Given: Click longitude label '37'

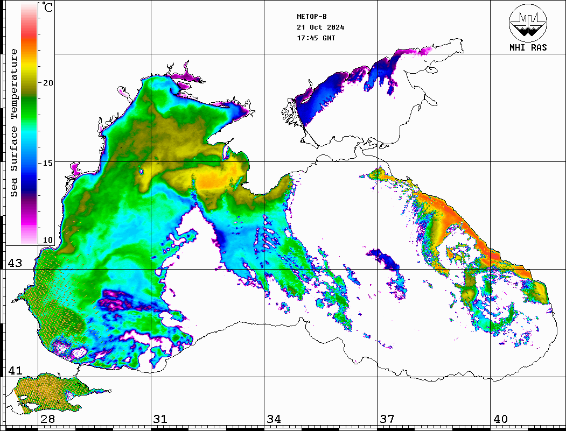Looking at the screenshot, I should pyautogui.click(x=387, y=419).
